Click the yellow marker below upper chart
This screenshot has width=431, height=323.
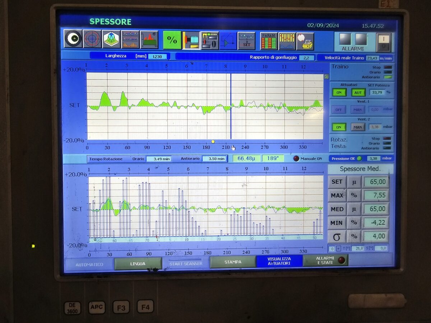(213, 141)
